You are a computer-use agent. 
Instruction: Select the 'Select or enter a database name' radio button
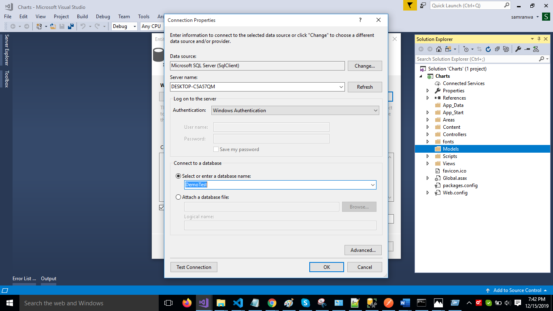point(179,176)
